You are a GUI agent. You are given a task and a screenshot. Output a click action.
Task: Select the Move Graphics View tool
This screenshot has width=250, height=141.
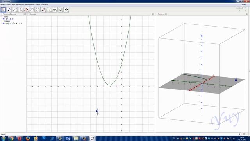[x=66, y=10]
